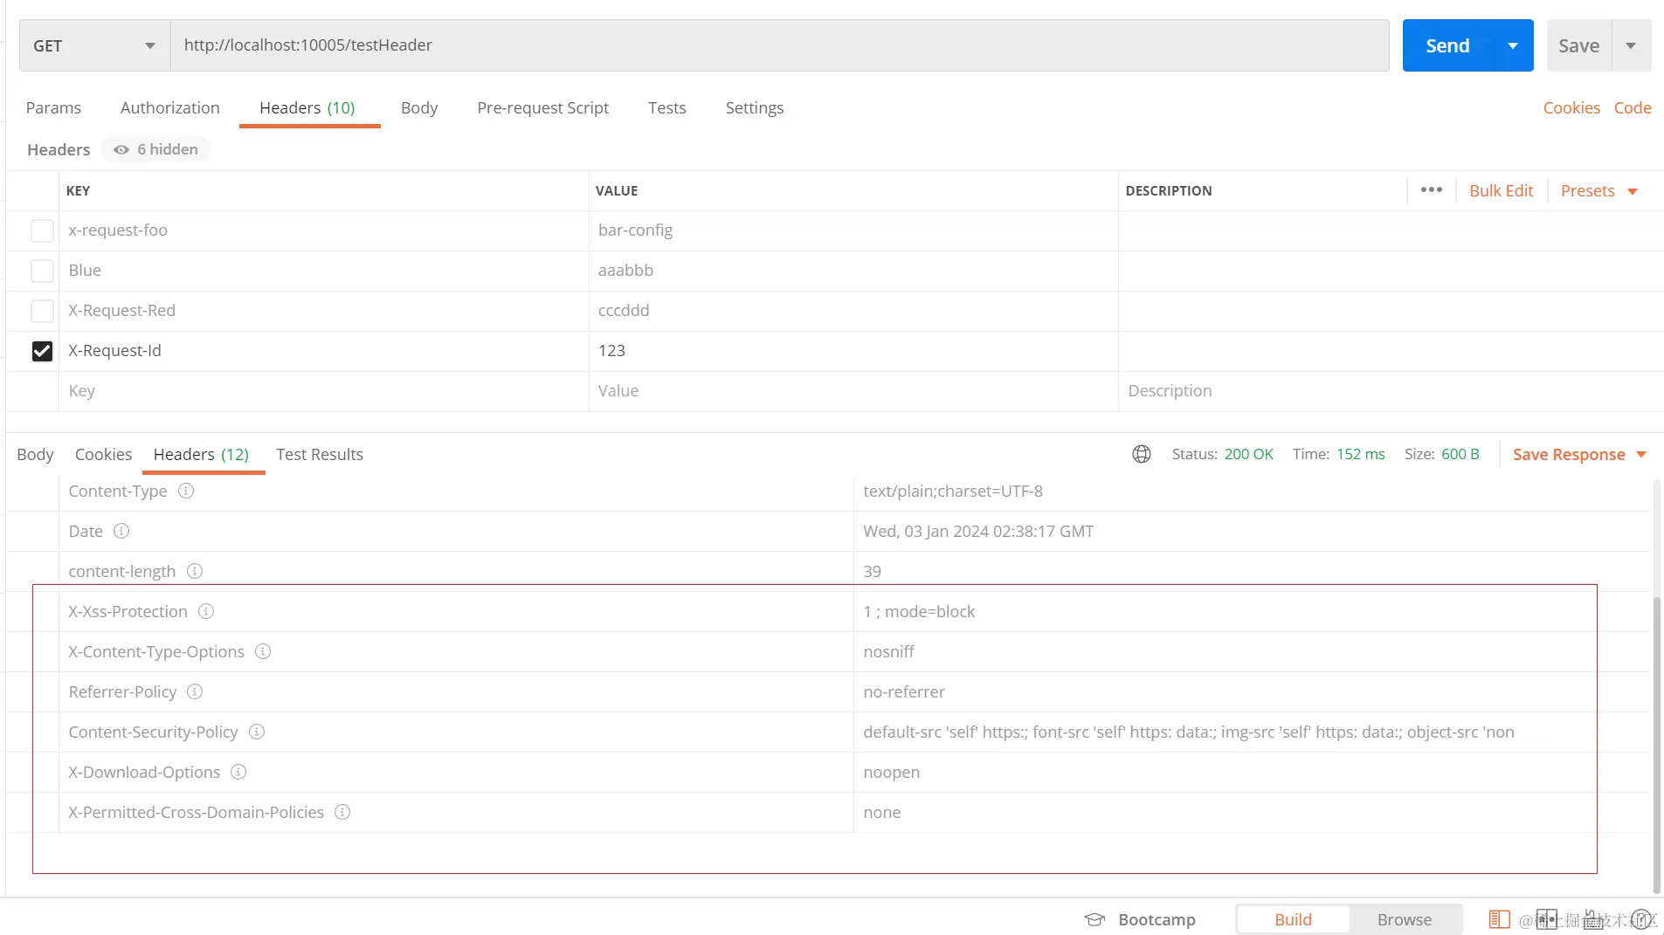Click the response headers vertical scrollbar

tap(1656, 742)
